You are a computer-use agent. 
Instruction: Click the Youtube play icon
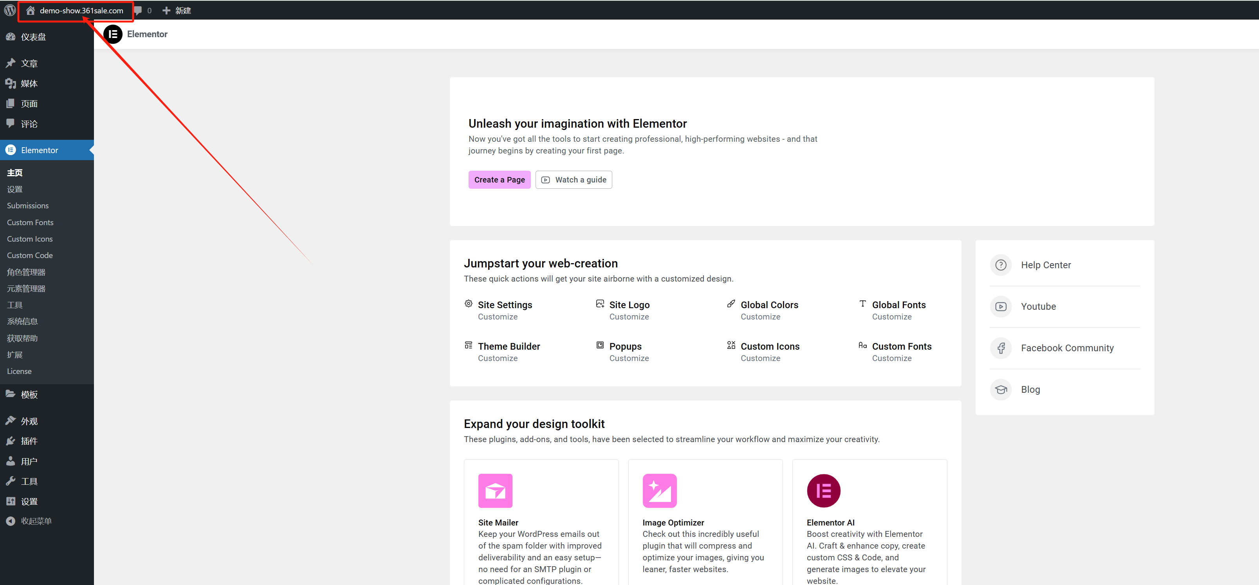[1001, 307]
